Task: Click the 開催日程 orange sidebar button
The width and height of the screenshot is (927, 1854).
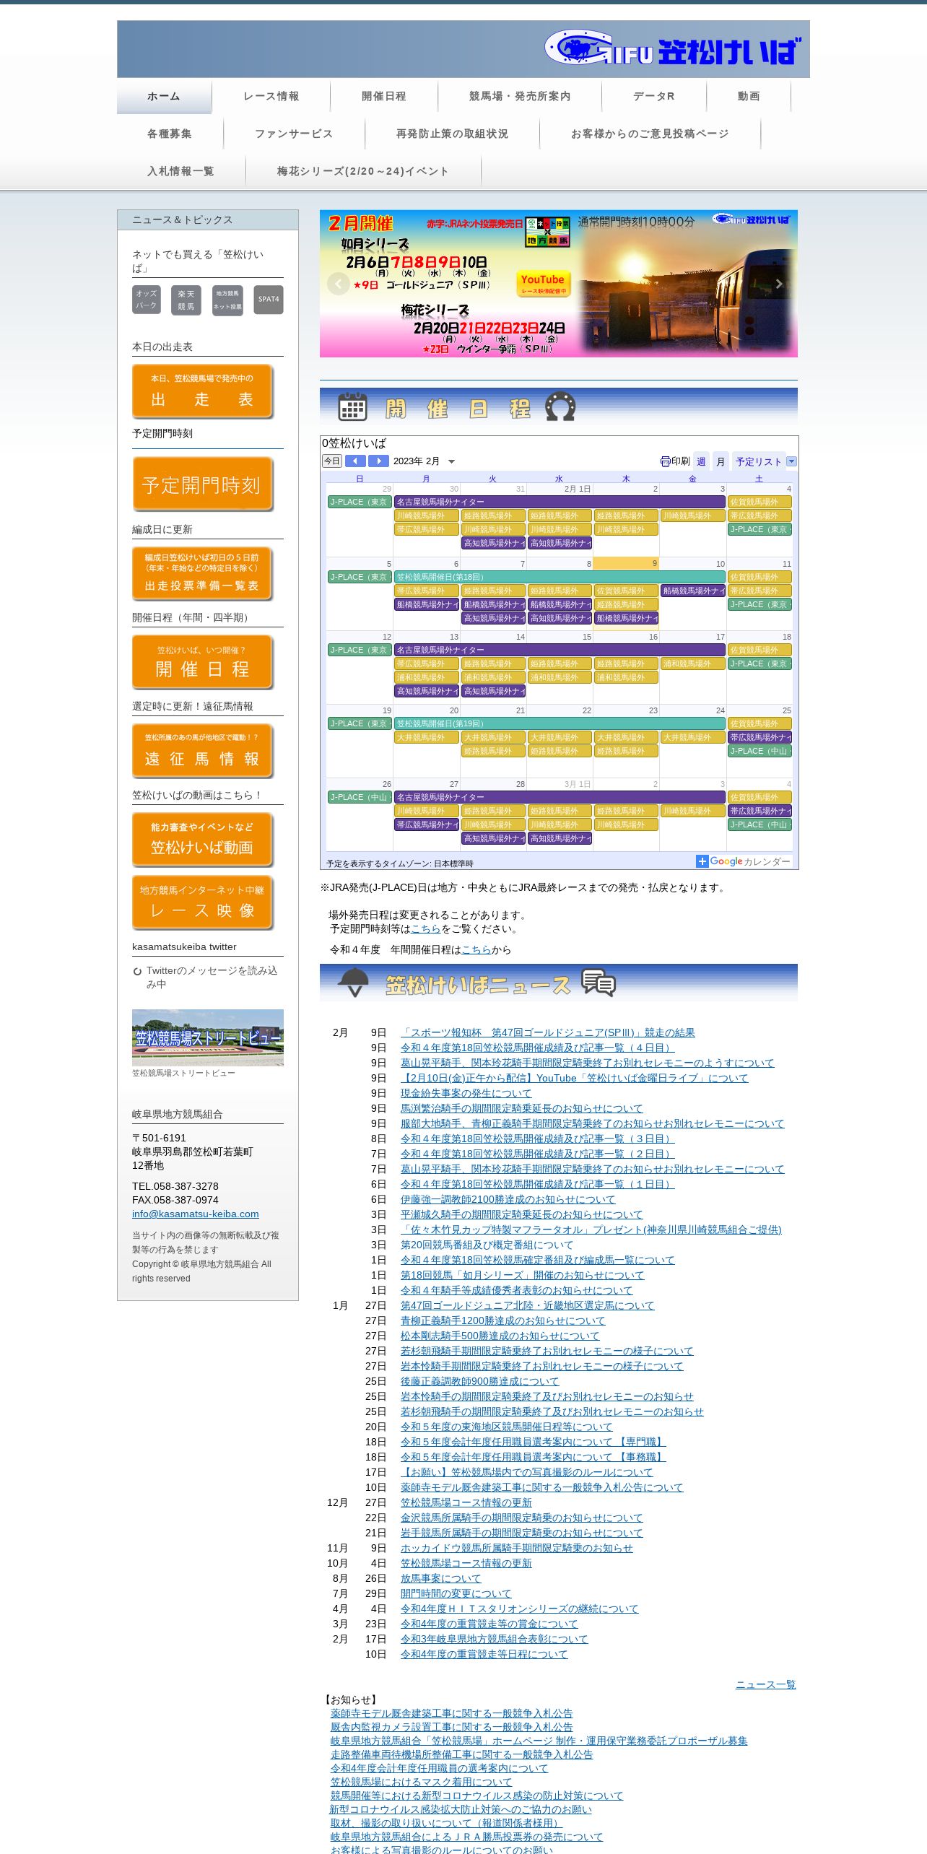Action: 202,662
